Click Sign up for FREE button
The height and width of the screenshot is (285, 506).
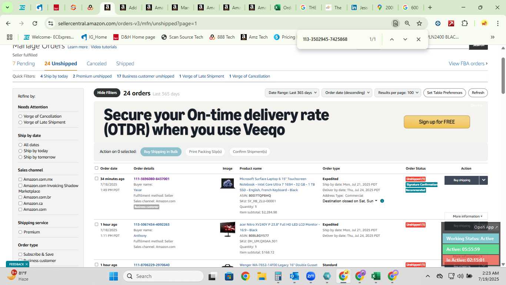pos(437,122)
